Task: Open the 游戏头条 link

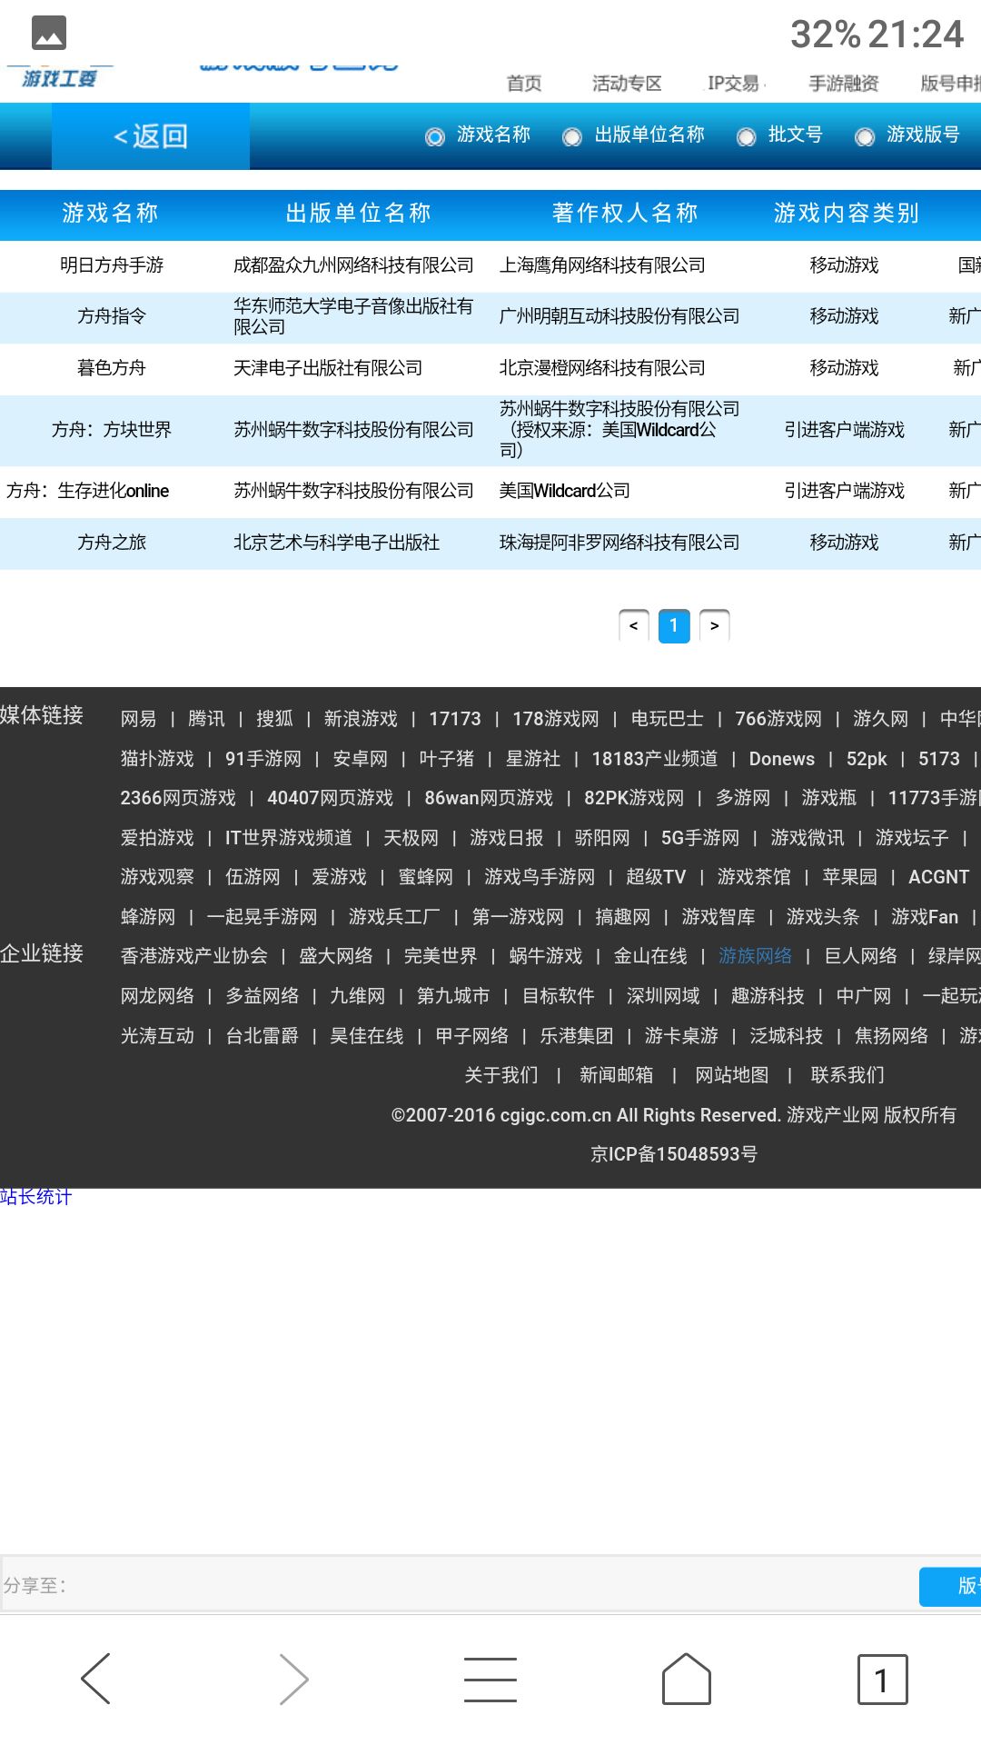Action: [823, 917]
